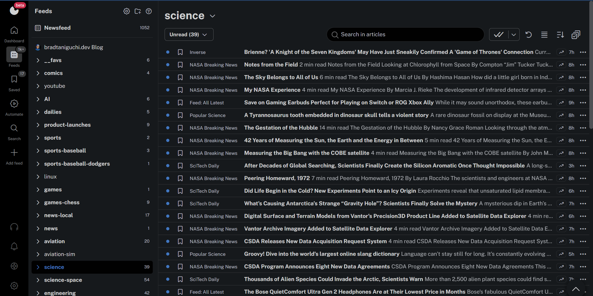Click the headphones icon in the left sidebar
This screenshot has width=593, height=296.
[14, 227]
